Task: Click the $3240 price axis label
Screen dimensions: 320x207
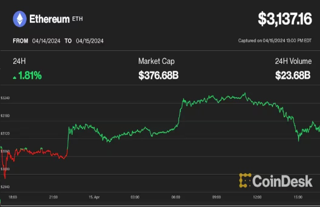Action: point(5,98)
